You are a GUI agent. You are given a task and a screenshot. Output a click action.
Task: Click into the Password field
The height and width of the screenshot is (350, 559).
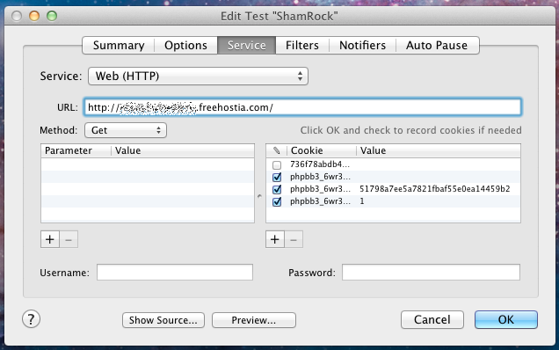(x=431, y=273)
